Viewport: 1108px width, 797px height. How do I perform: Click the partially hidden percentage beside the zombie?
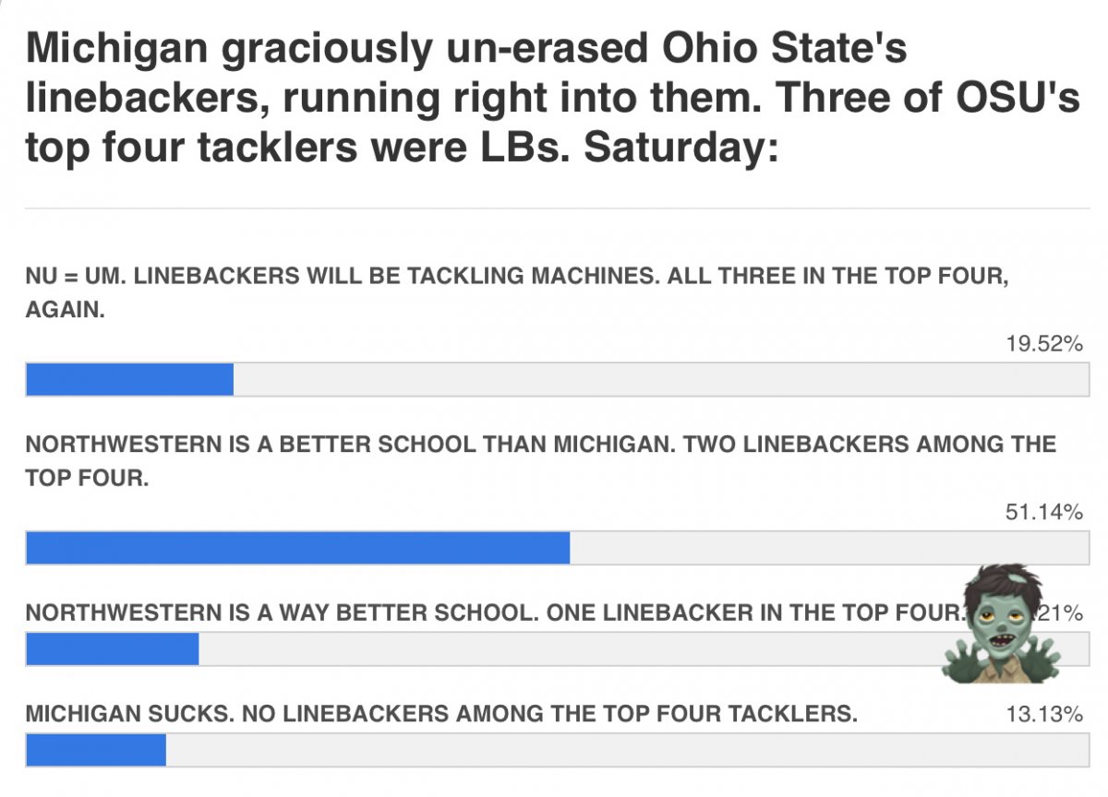tap(1068, 614)
